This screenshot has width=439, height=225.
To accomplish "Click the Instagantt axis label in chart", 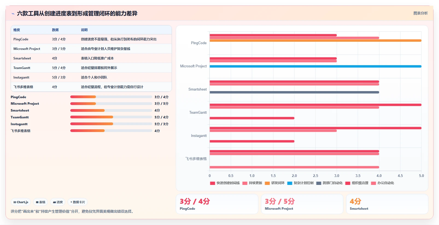I will click(199, 136).
